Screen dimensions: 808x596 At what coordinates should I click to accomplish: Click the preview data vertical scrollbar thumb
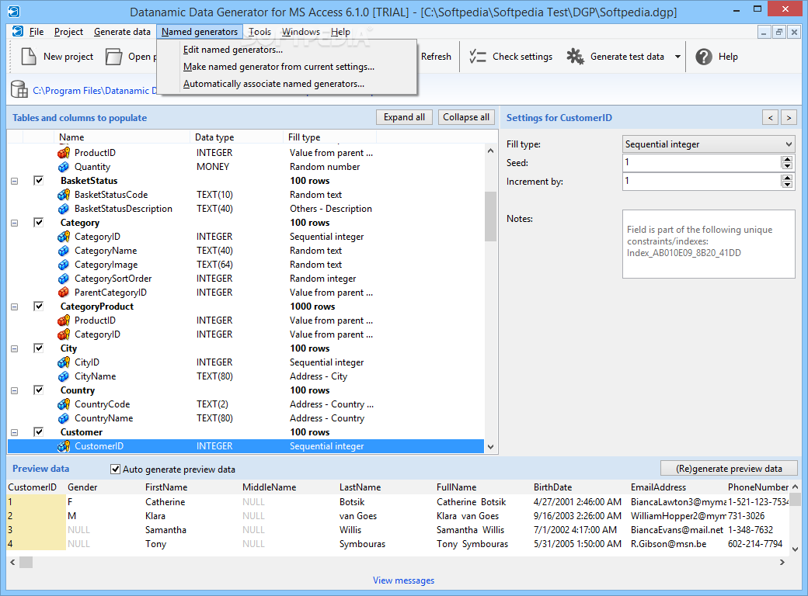795,499
